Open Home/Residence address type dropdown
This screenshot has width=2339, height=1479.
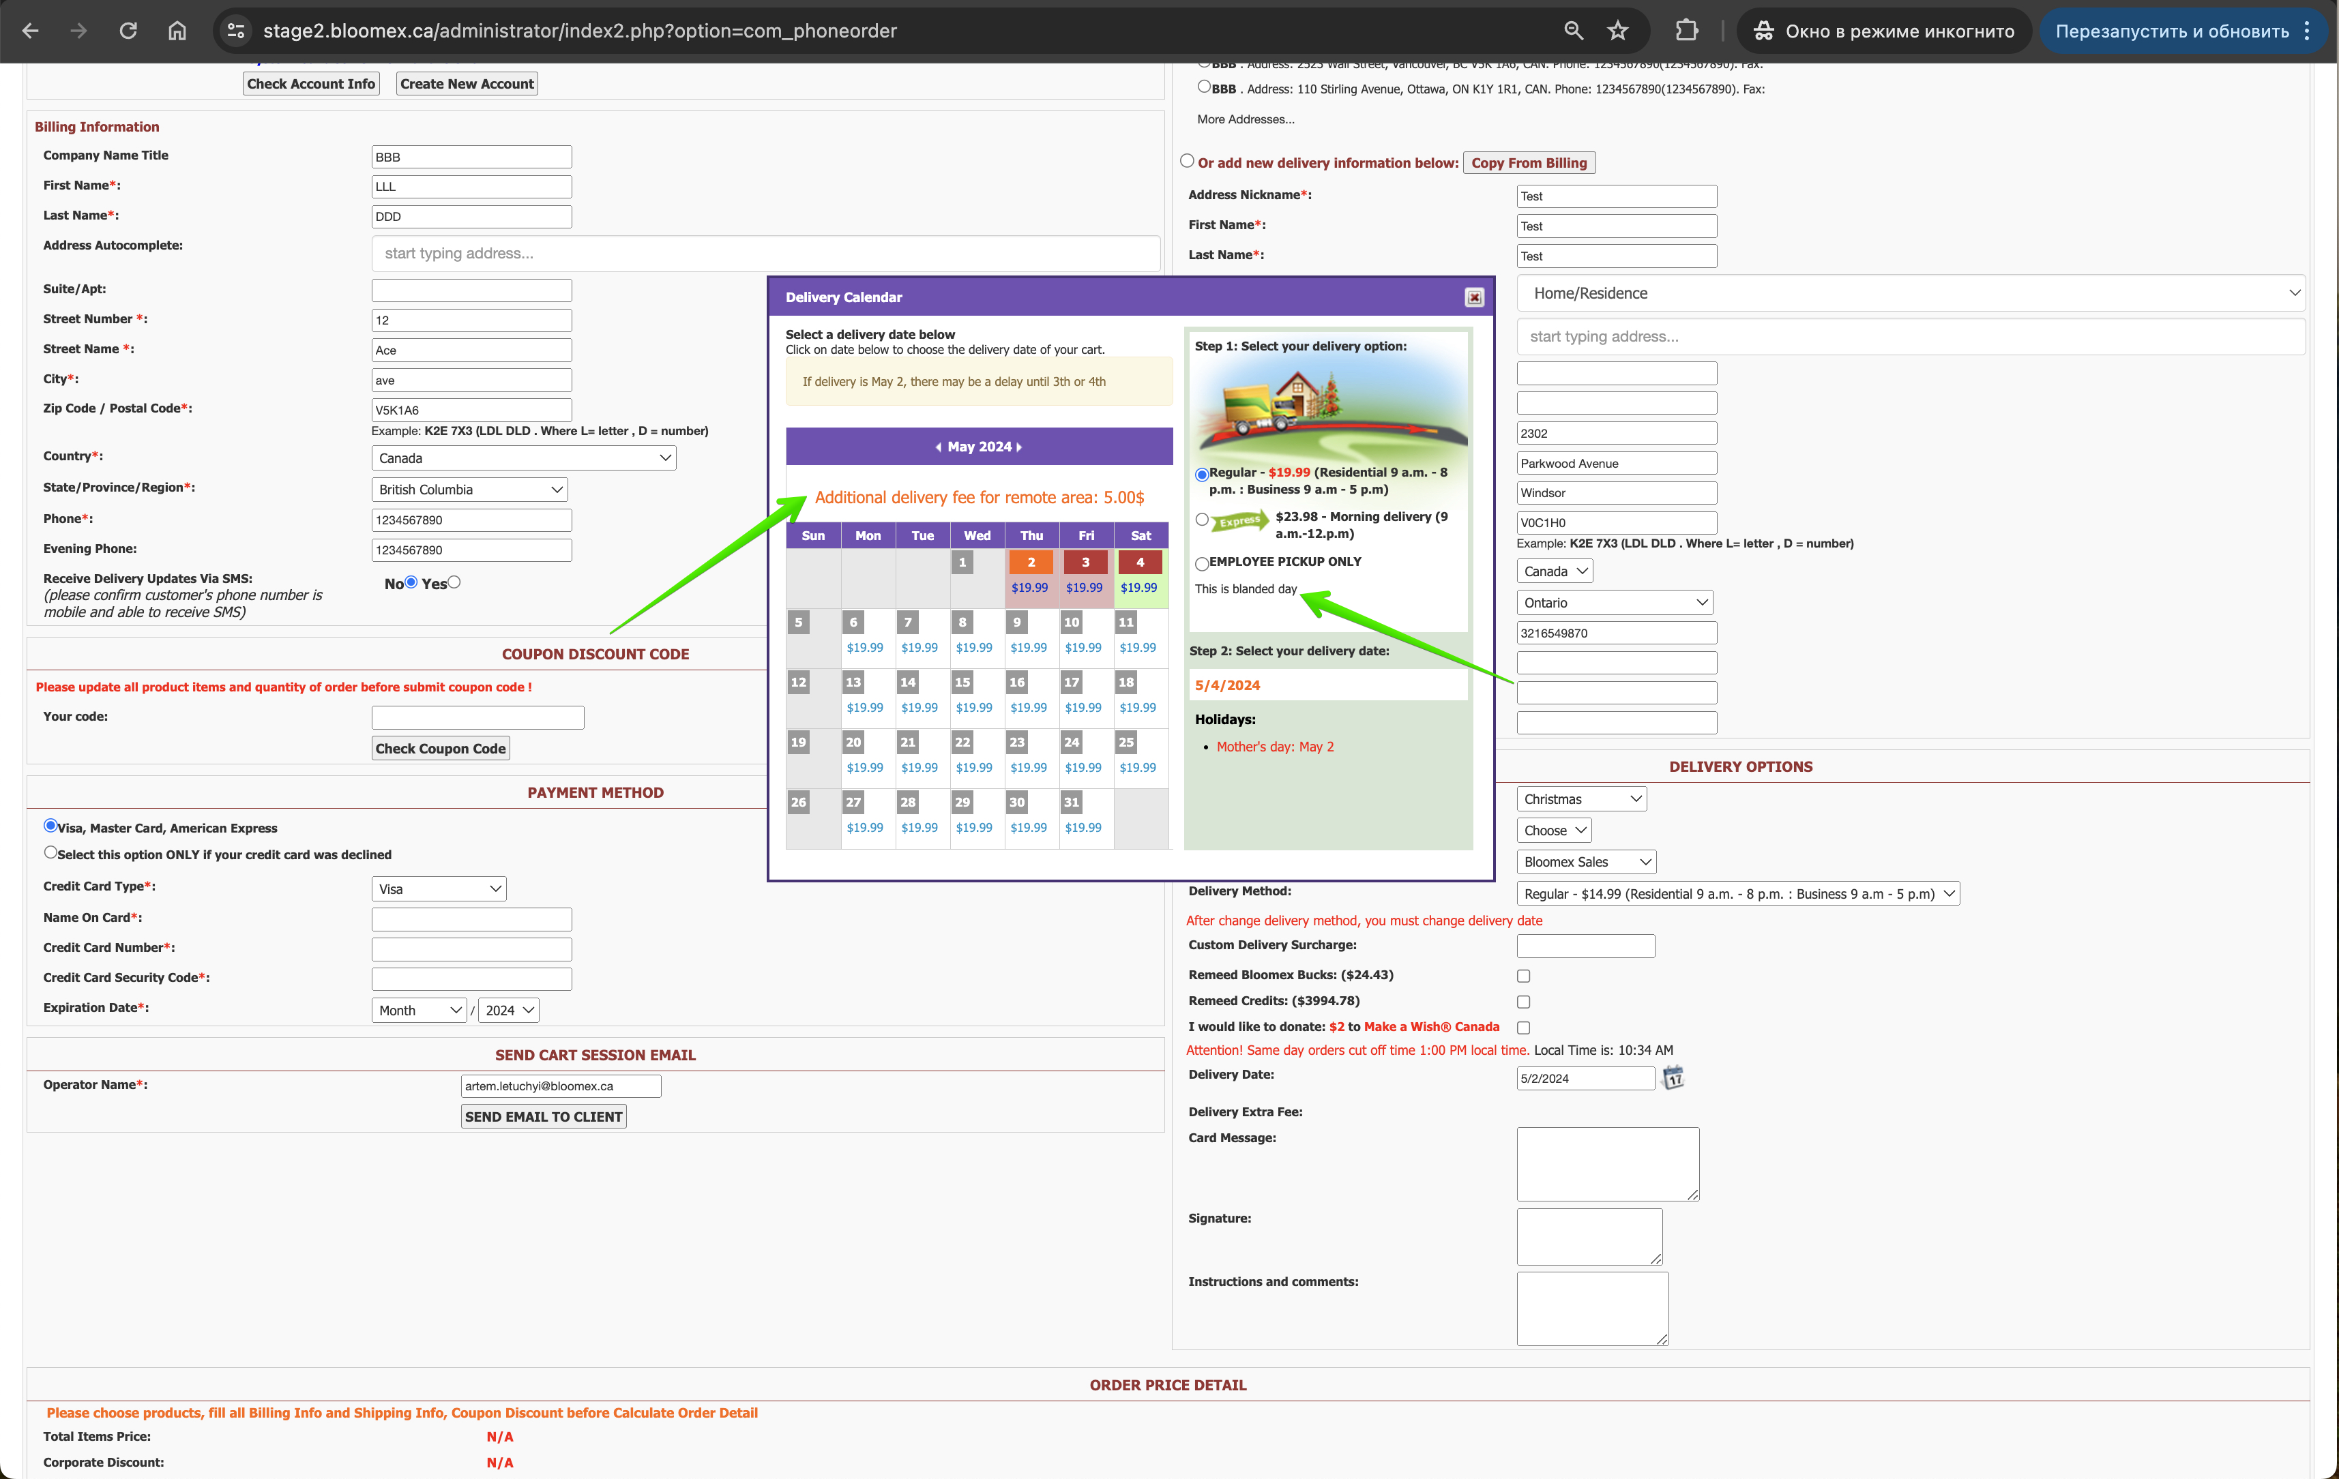(1911, 293)
